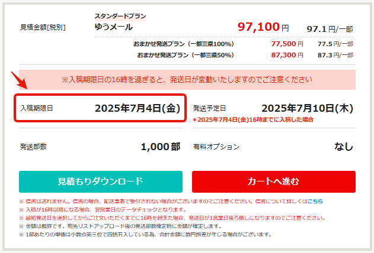Click the 有料オプション value なし
Image resolution: width=374 pixels, height=253 pixels.
[x=343, y=147]
